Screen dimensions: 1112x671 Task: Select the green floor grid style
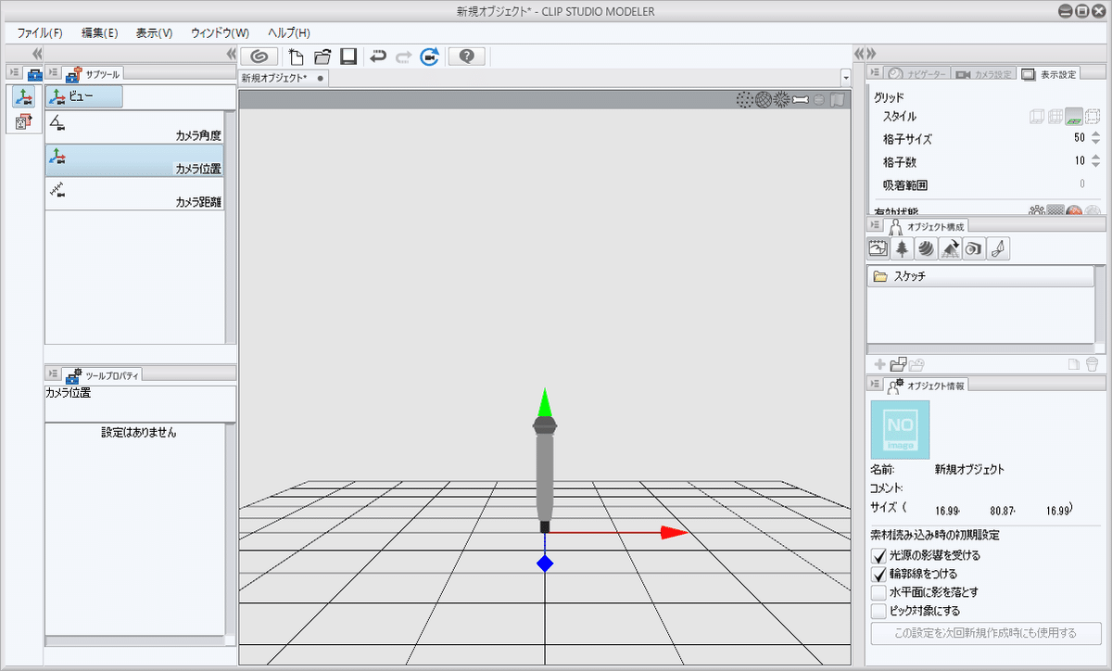tap(1075, 117)
